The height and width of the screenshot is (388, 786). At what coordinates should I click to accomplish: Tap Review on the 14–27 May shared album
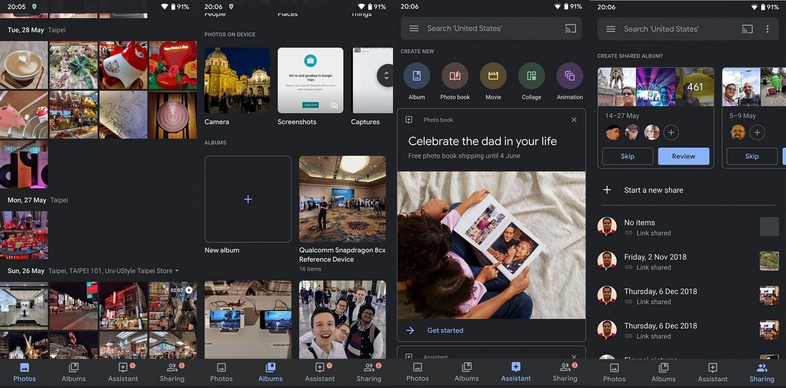683,156
